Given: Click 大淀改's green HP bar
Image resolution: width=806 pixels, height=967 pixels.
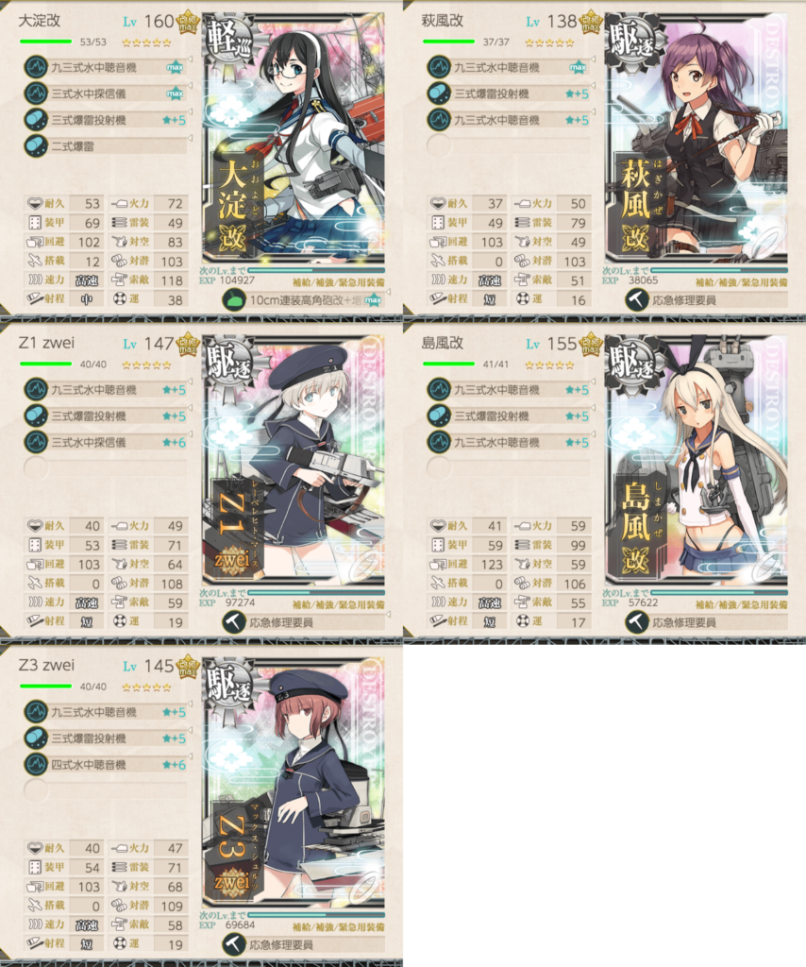Looking at the screenshot, I should click(x=45, y=42).
